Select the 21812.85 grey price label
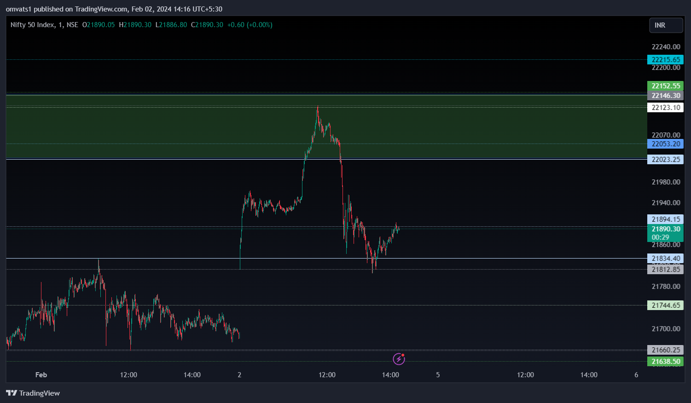 point(665,270)
